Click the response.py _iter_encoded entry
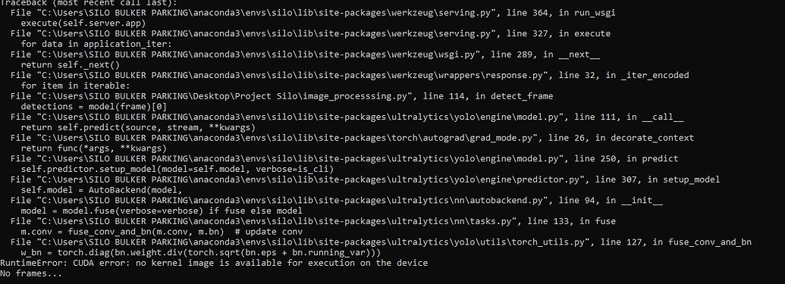Viewport: 785px width, 284px height. (x=350, y=76)
